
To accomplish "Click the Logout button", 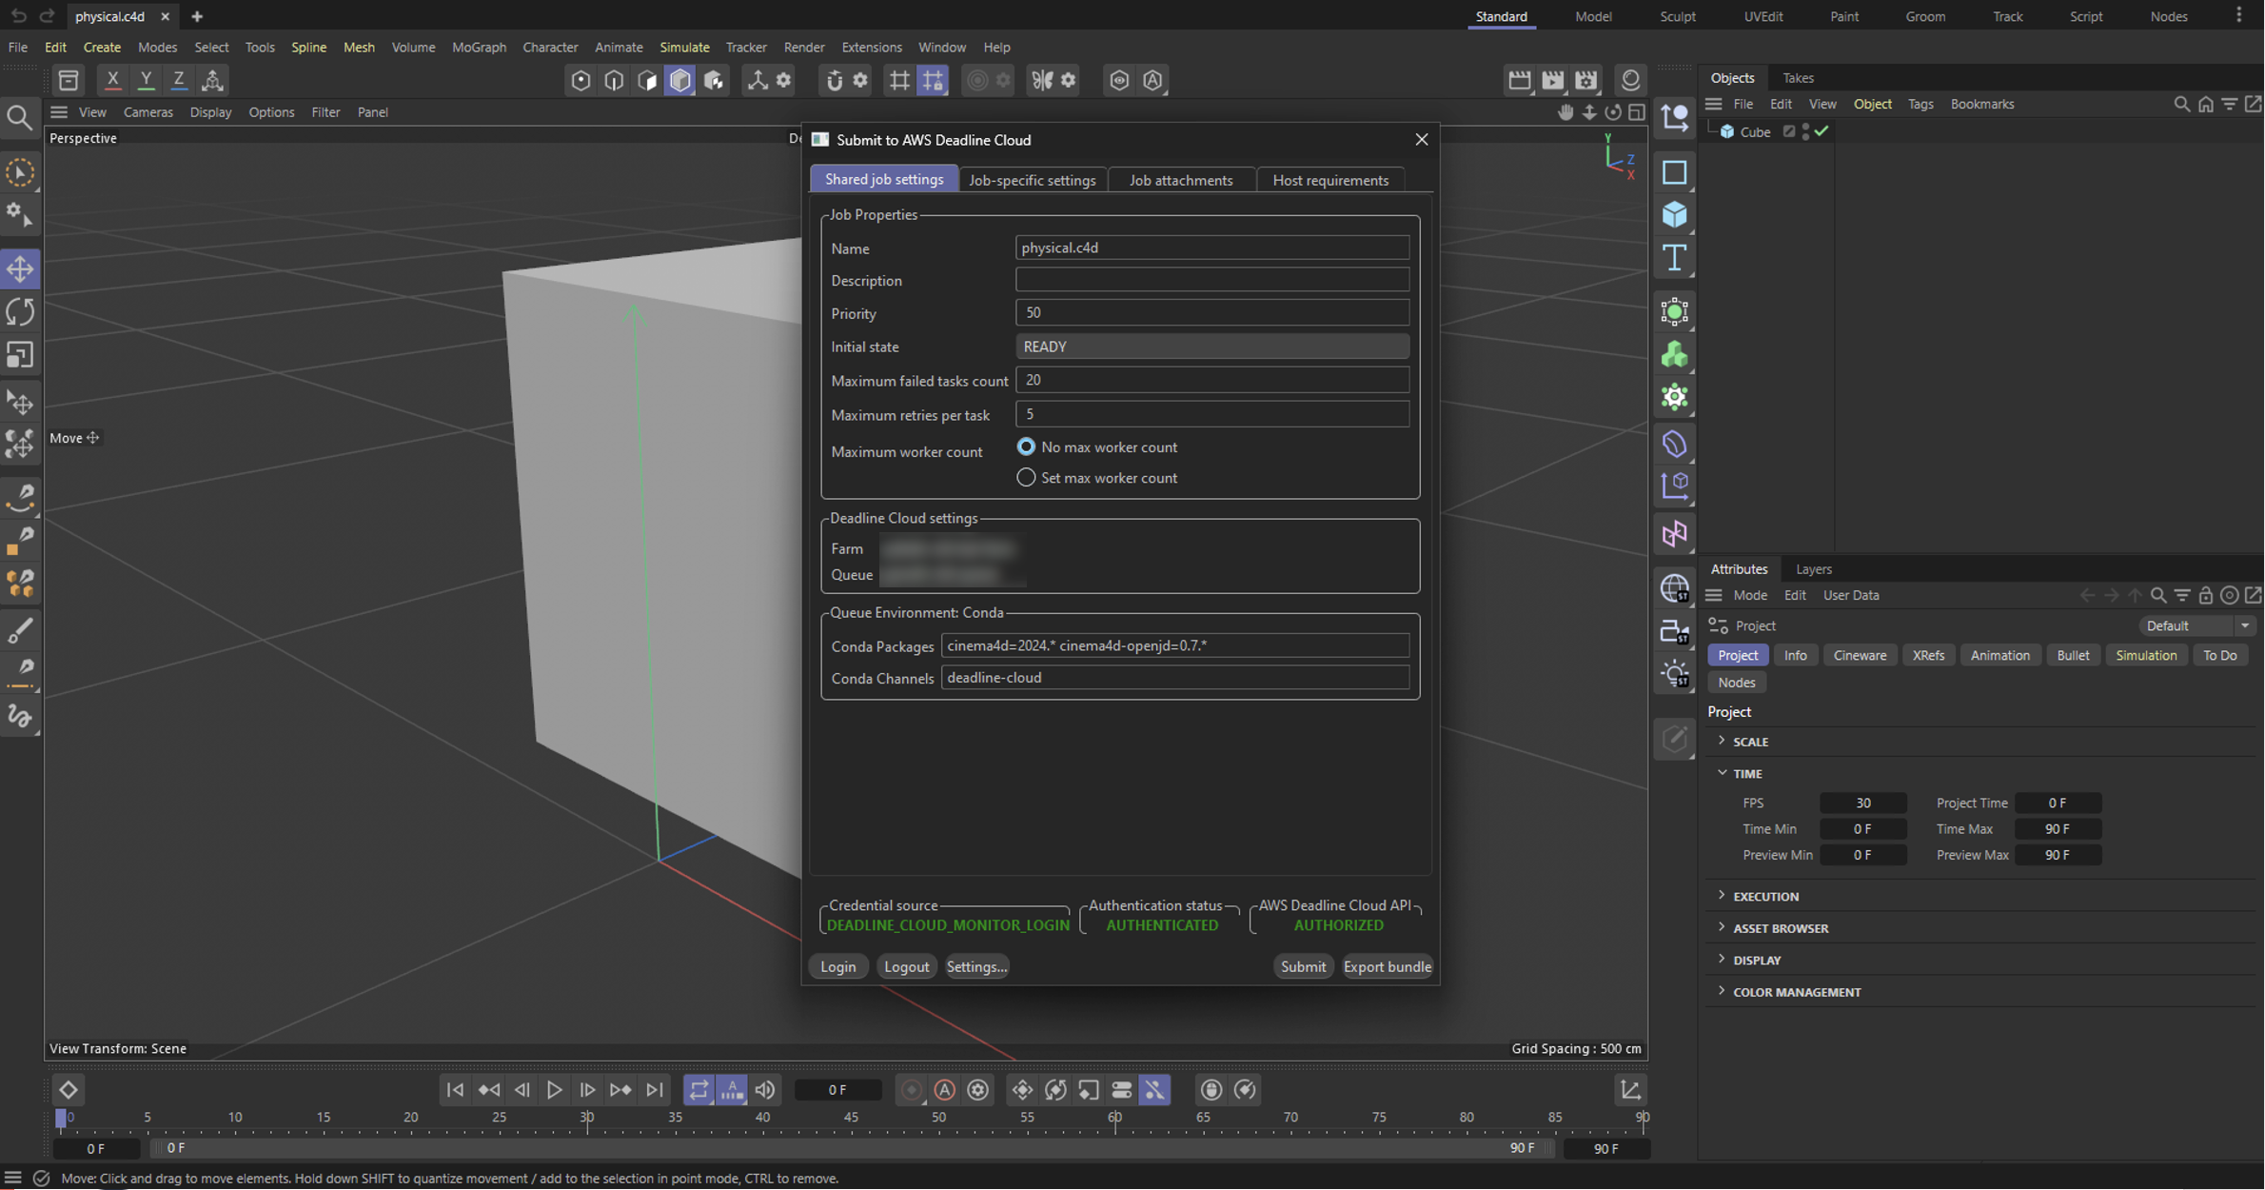I will coord(906,966).
